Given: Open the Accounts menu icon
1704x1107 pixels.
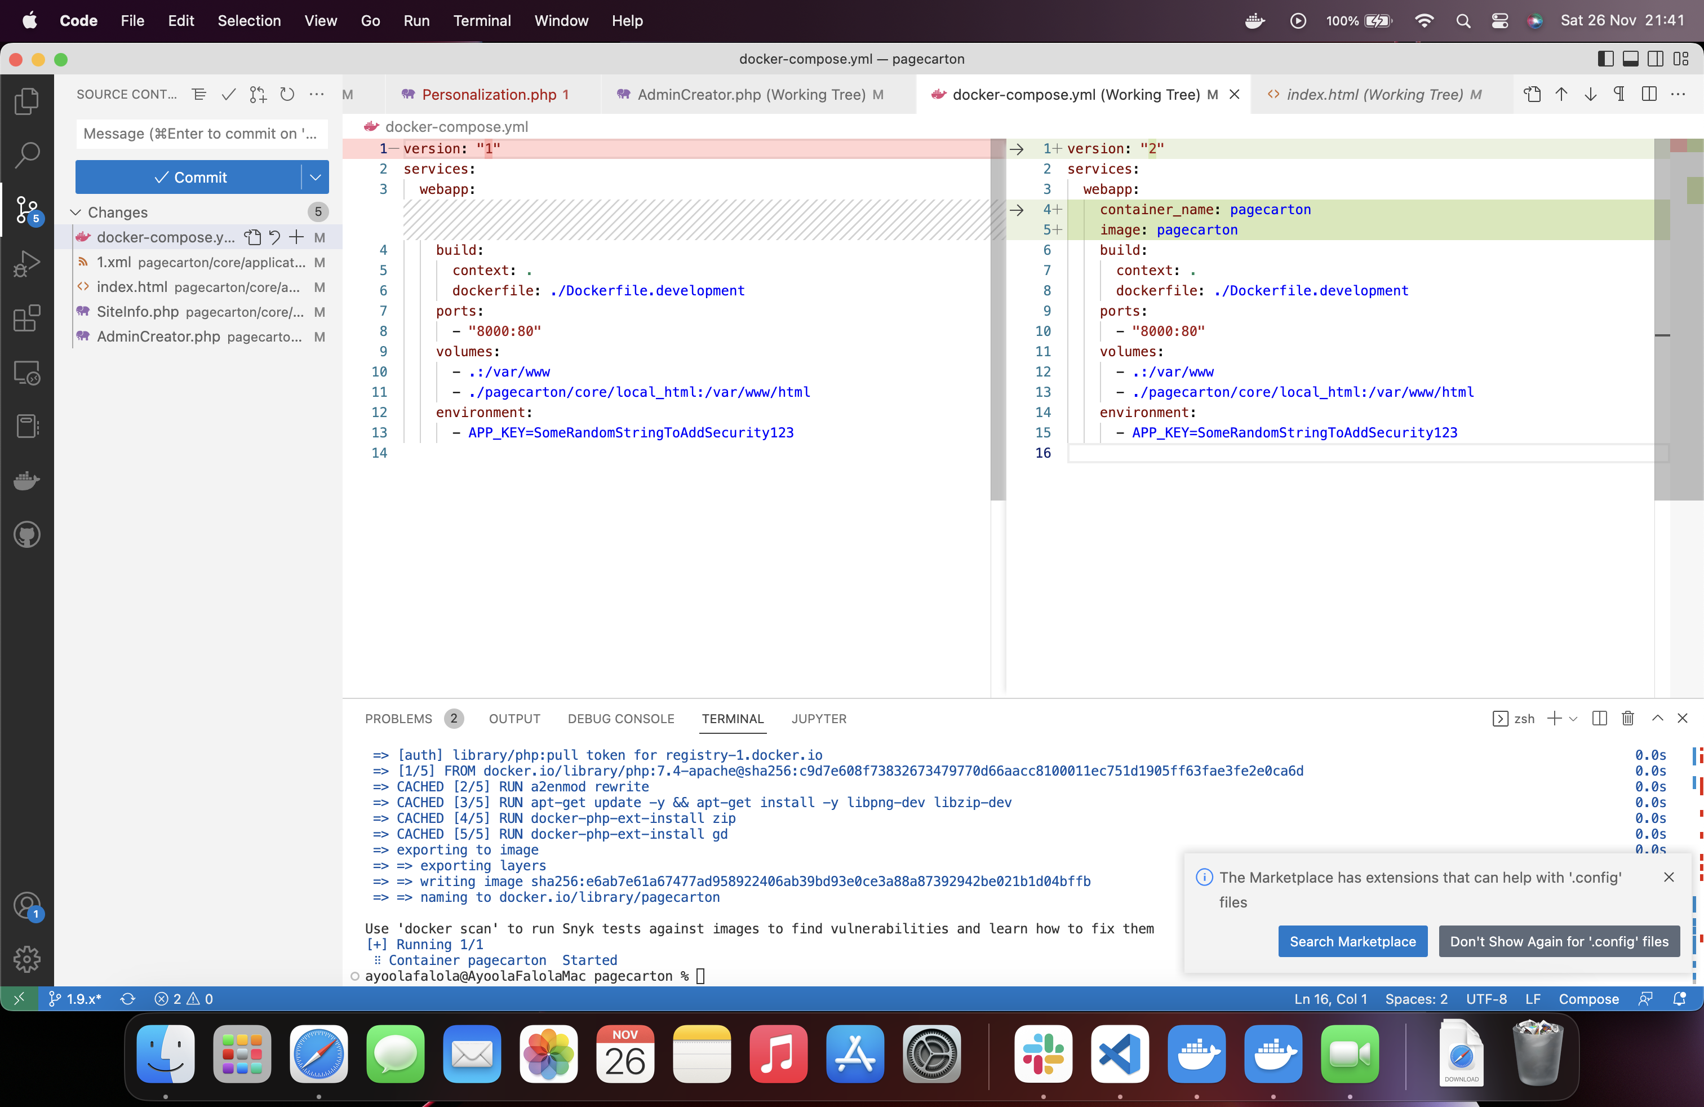Looking at the screenshot, I should click(26, 906).
